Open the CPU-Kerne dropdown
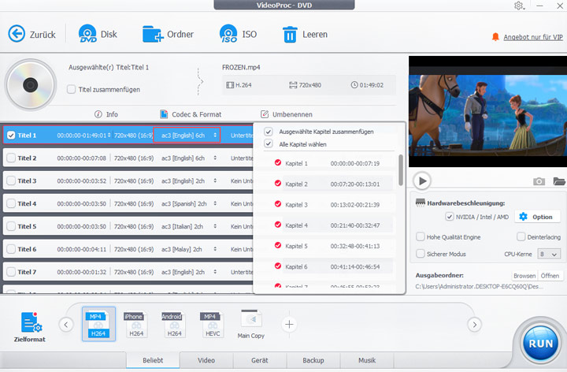The height and width of the screenshot is (372, 567). pos(549,254)
